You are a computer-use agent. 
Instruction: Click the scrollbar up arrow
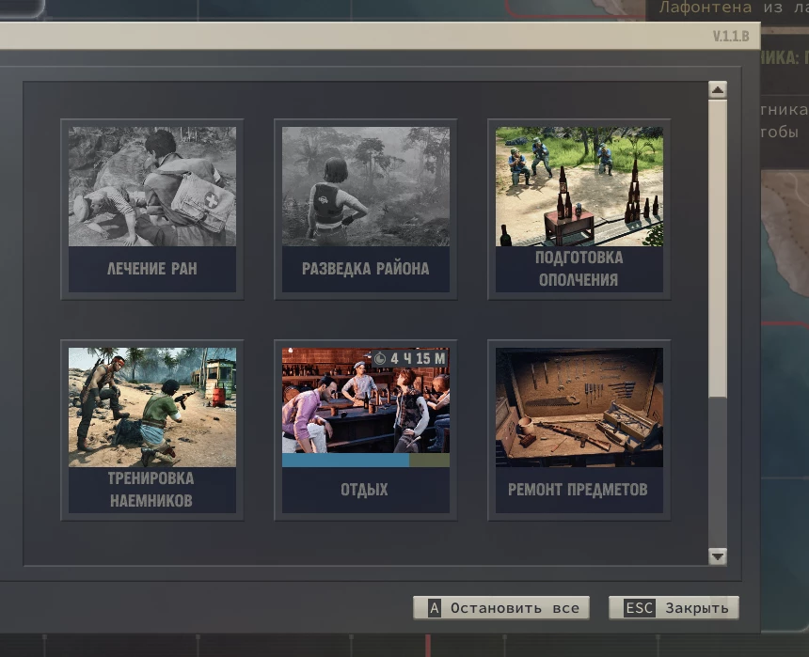(x=718, y=89)
